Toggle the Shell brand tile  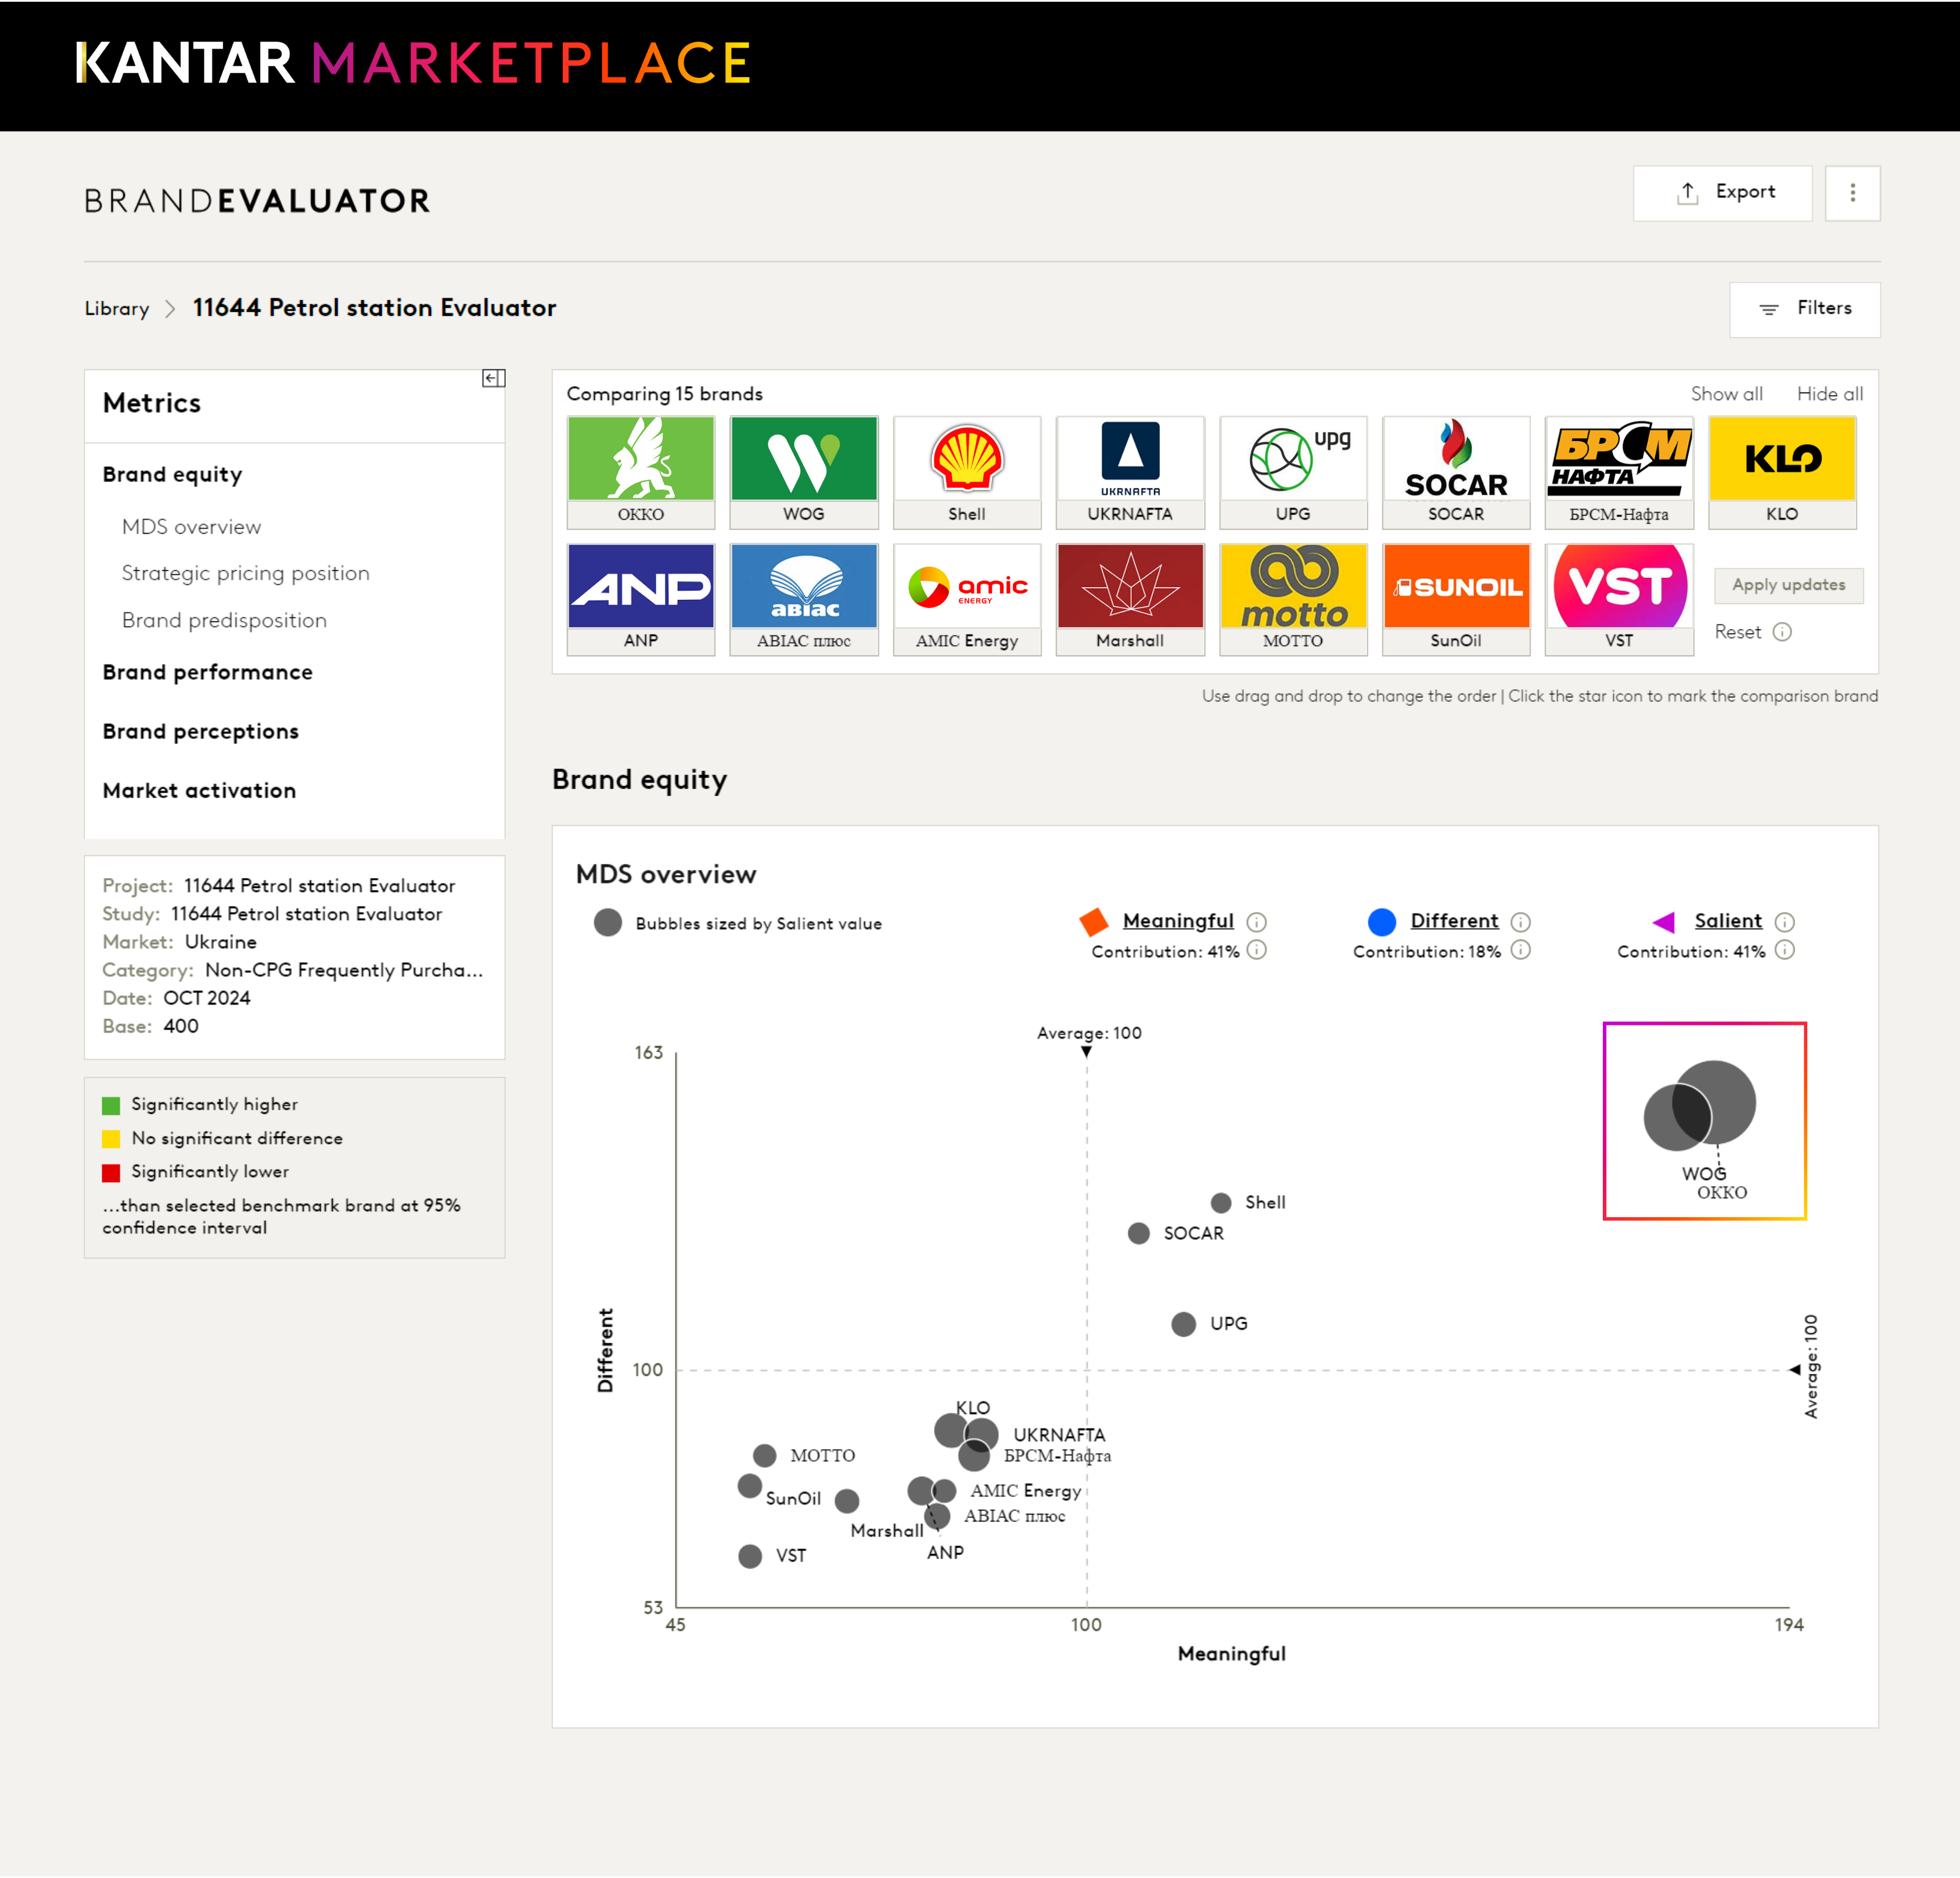tap(967, 472)
